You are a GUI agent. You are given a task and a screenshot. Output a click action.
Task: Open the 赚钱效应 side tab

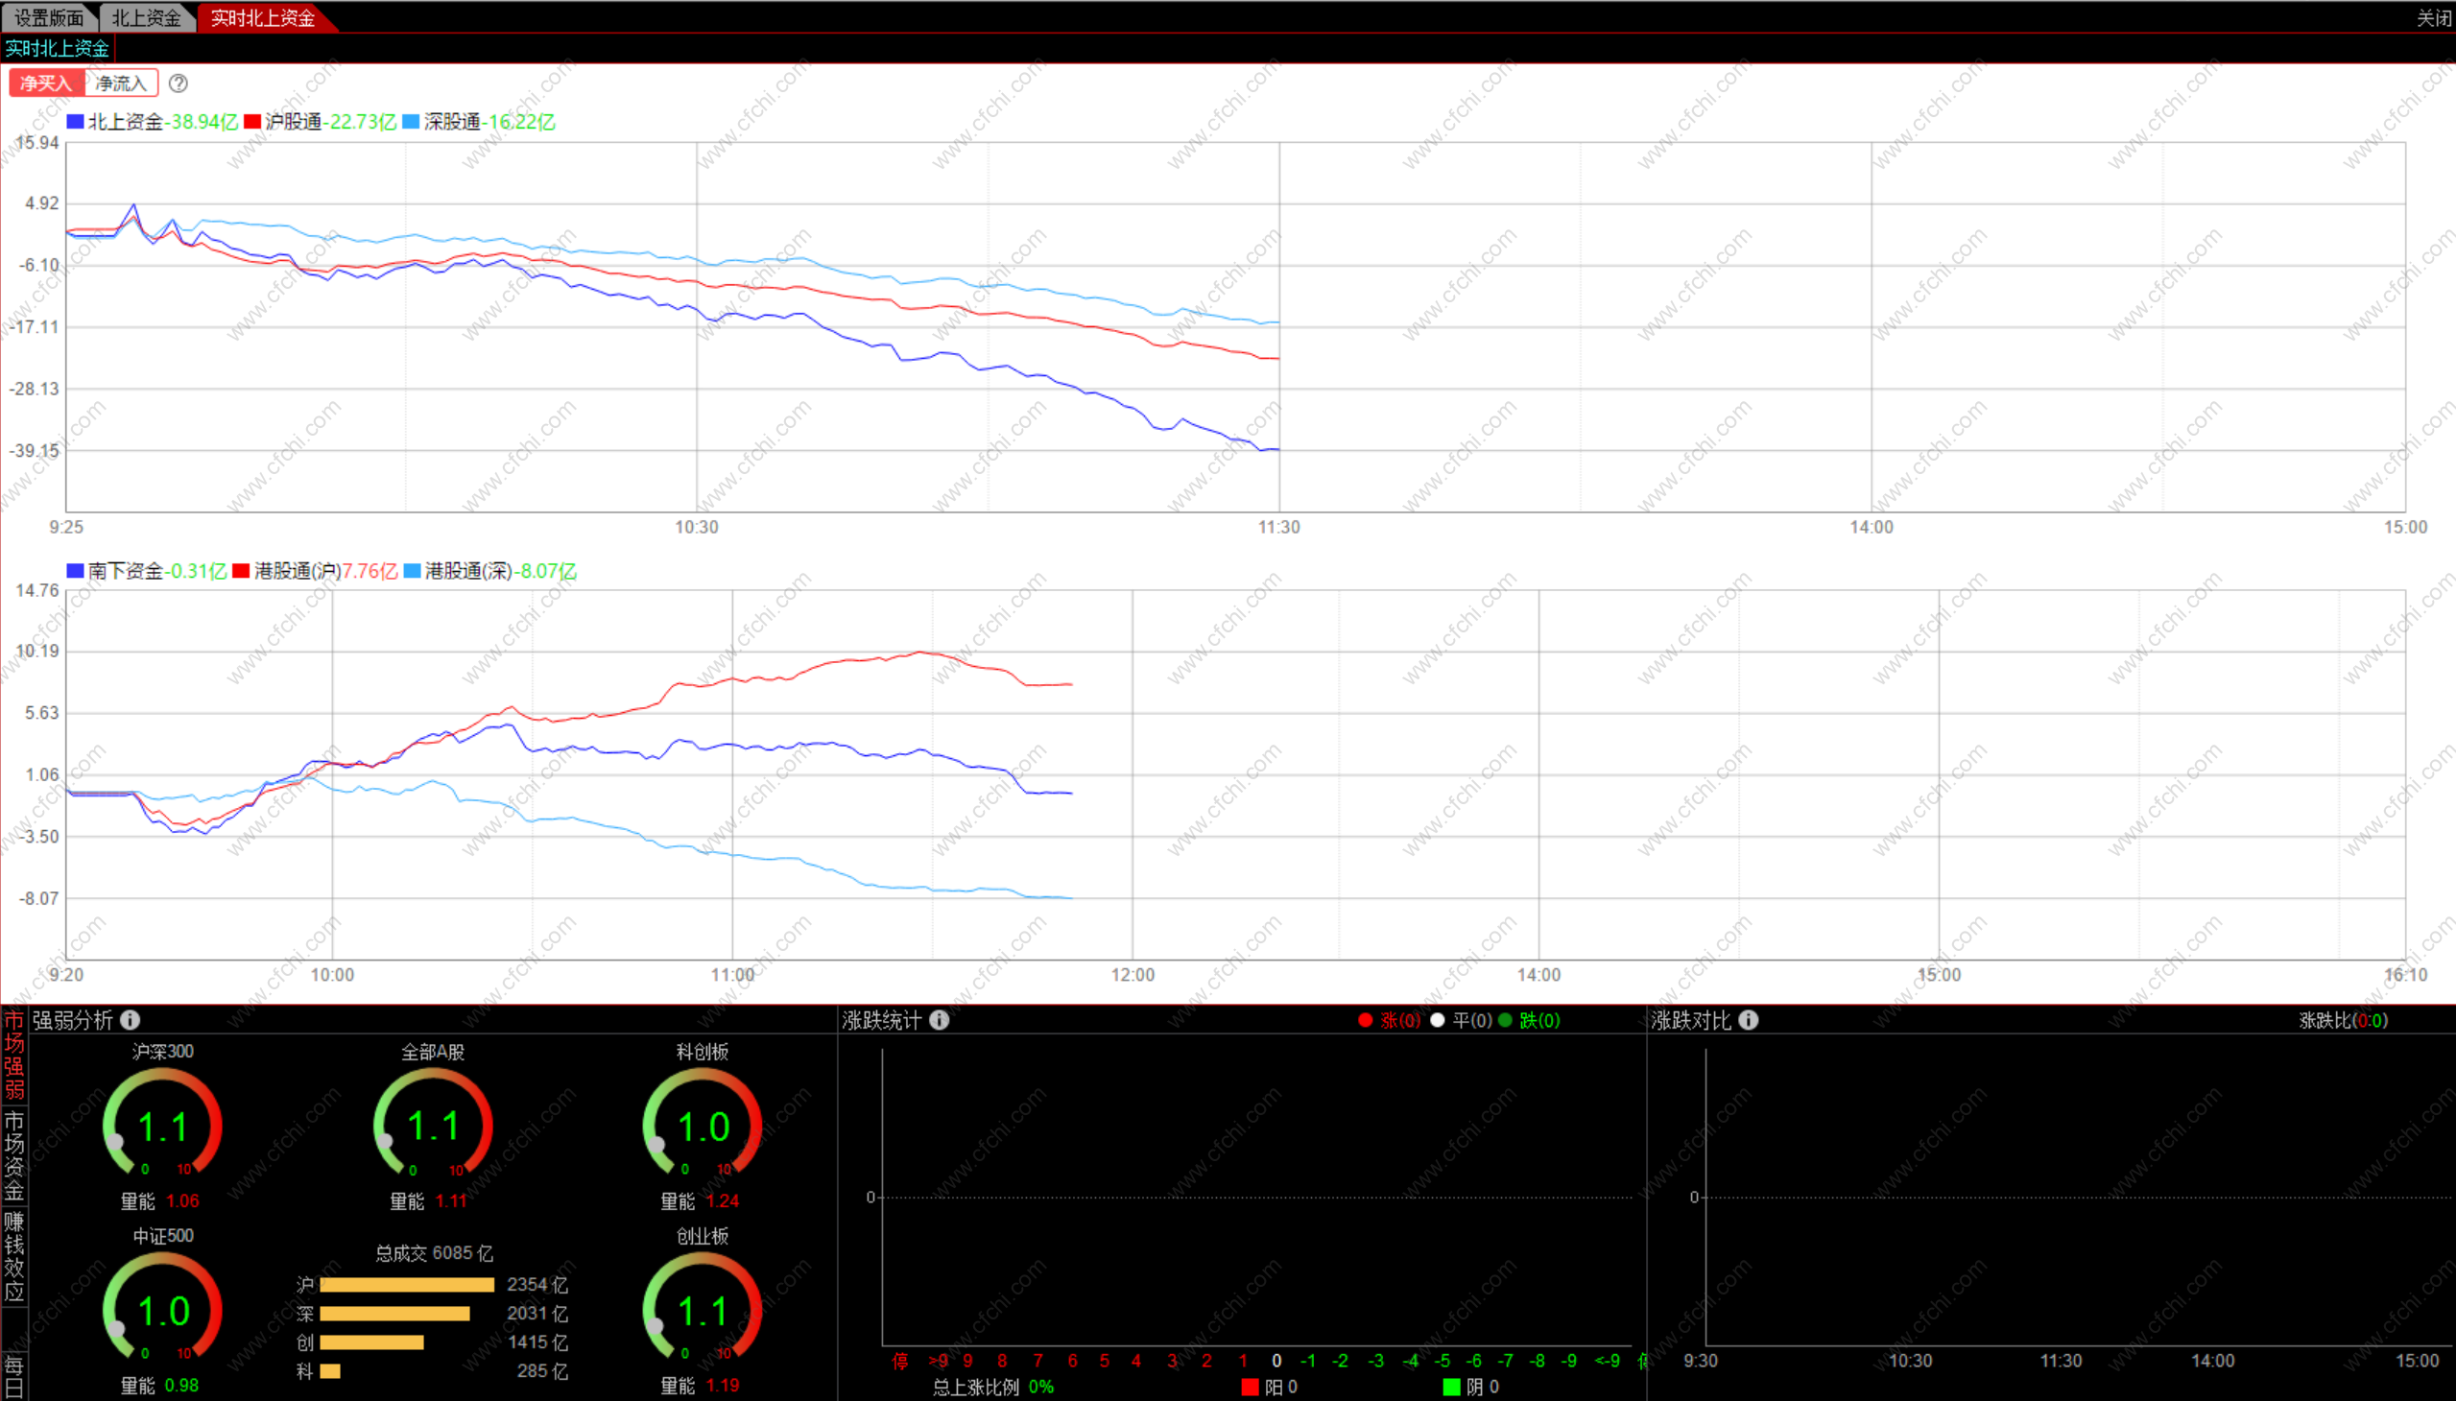(13, 1257)
